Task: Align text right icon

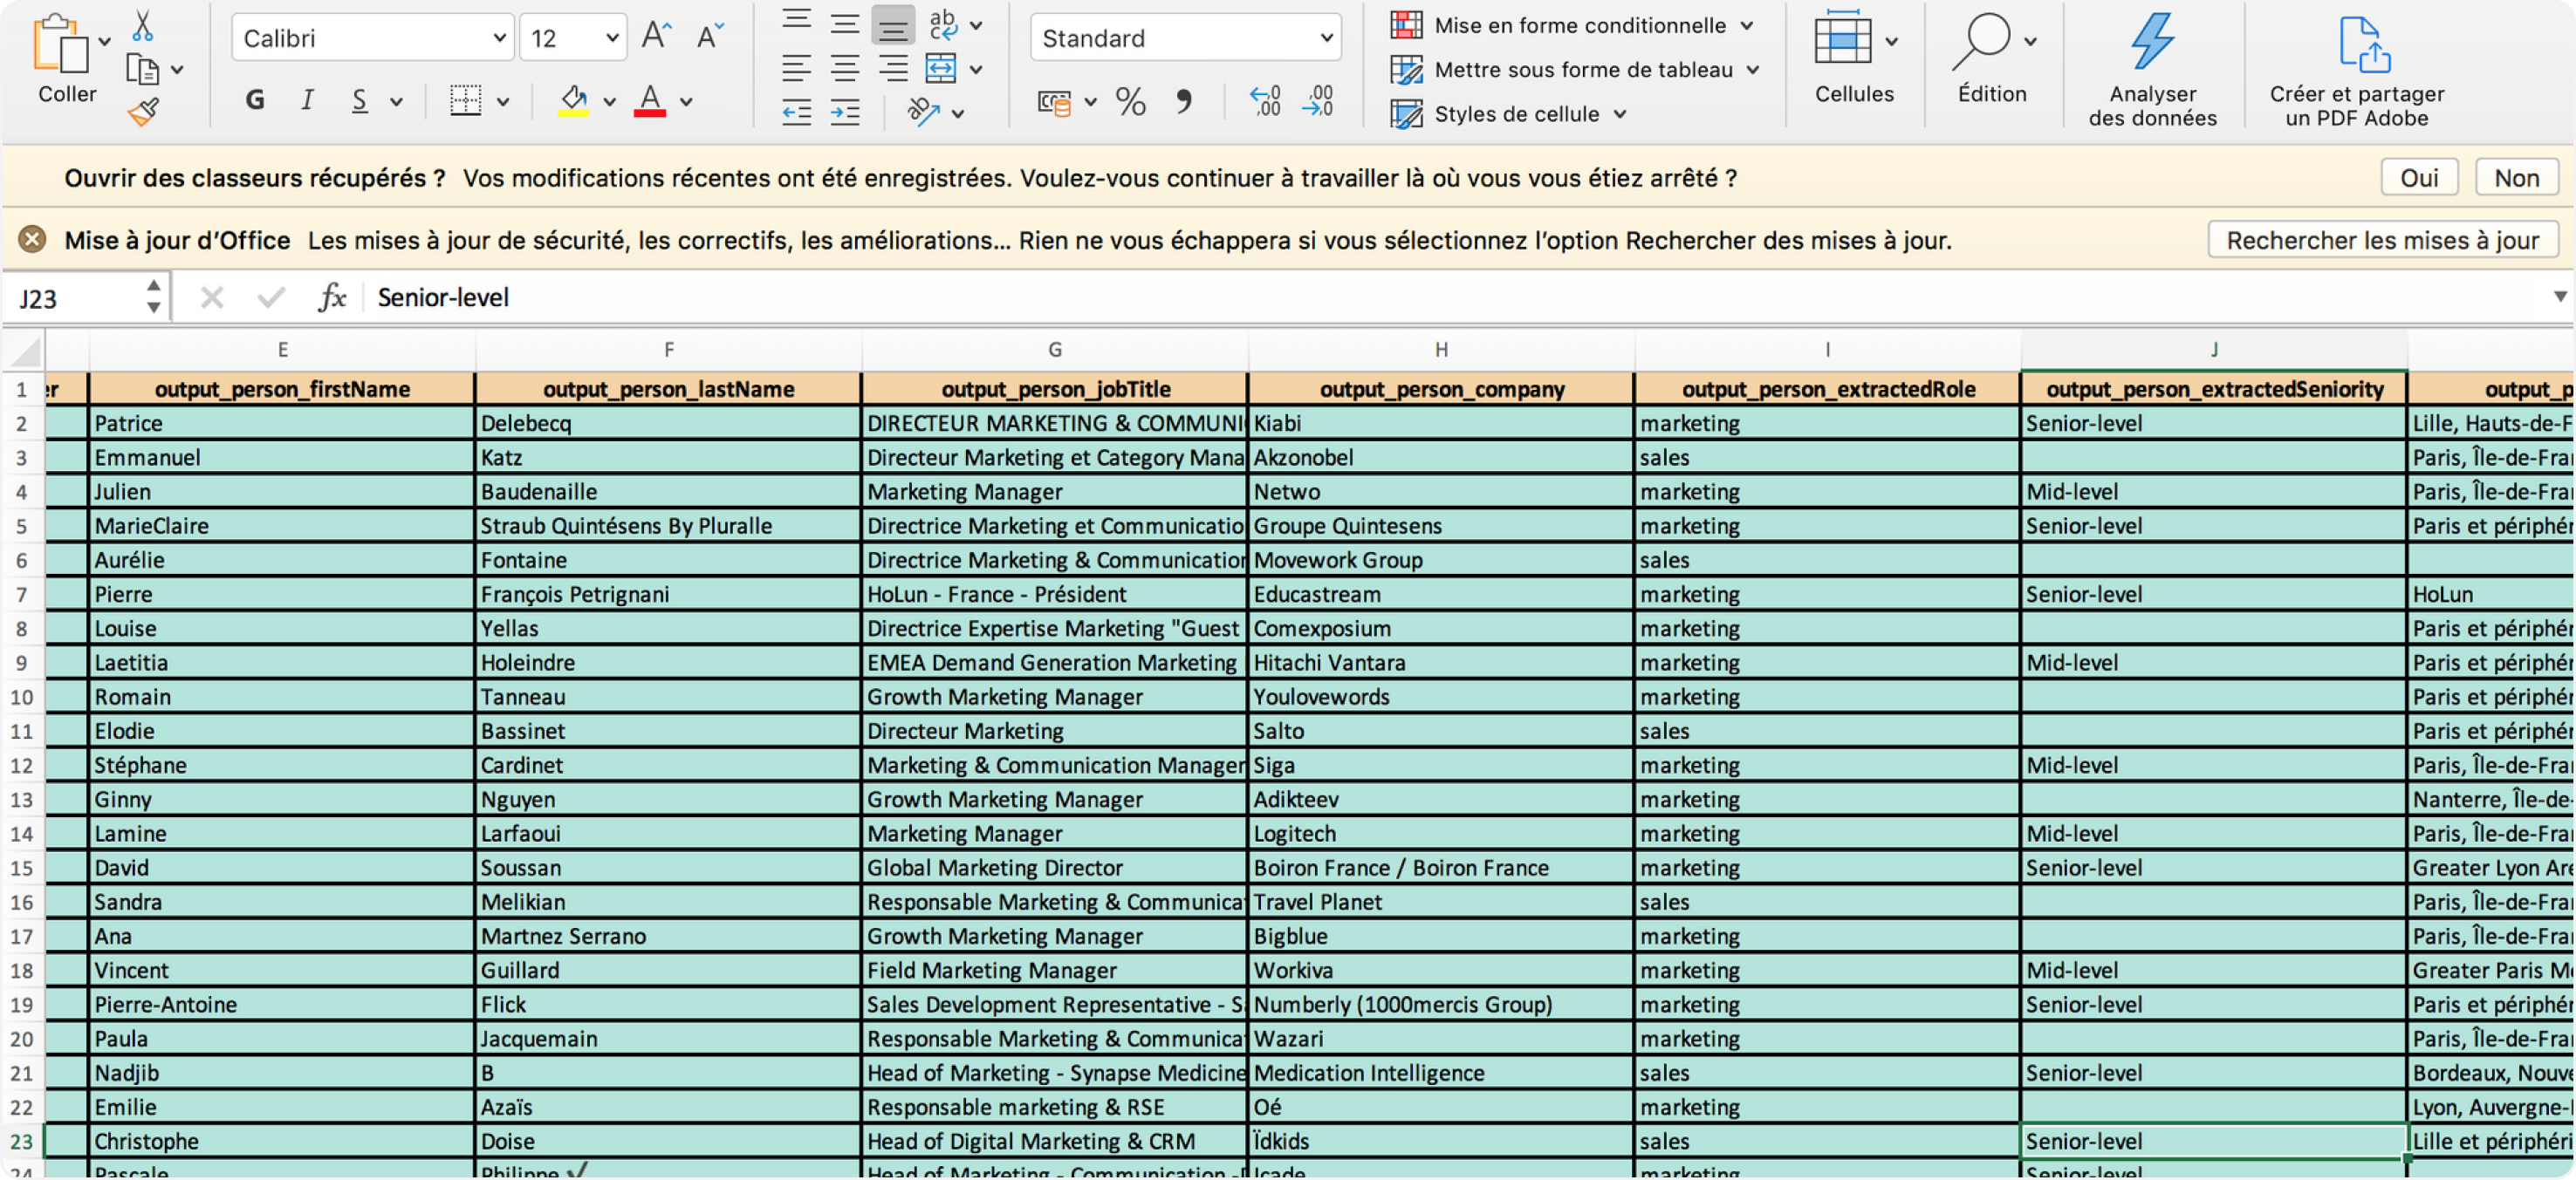Action: coord(893,68)
